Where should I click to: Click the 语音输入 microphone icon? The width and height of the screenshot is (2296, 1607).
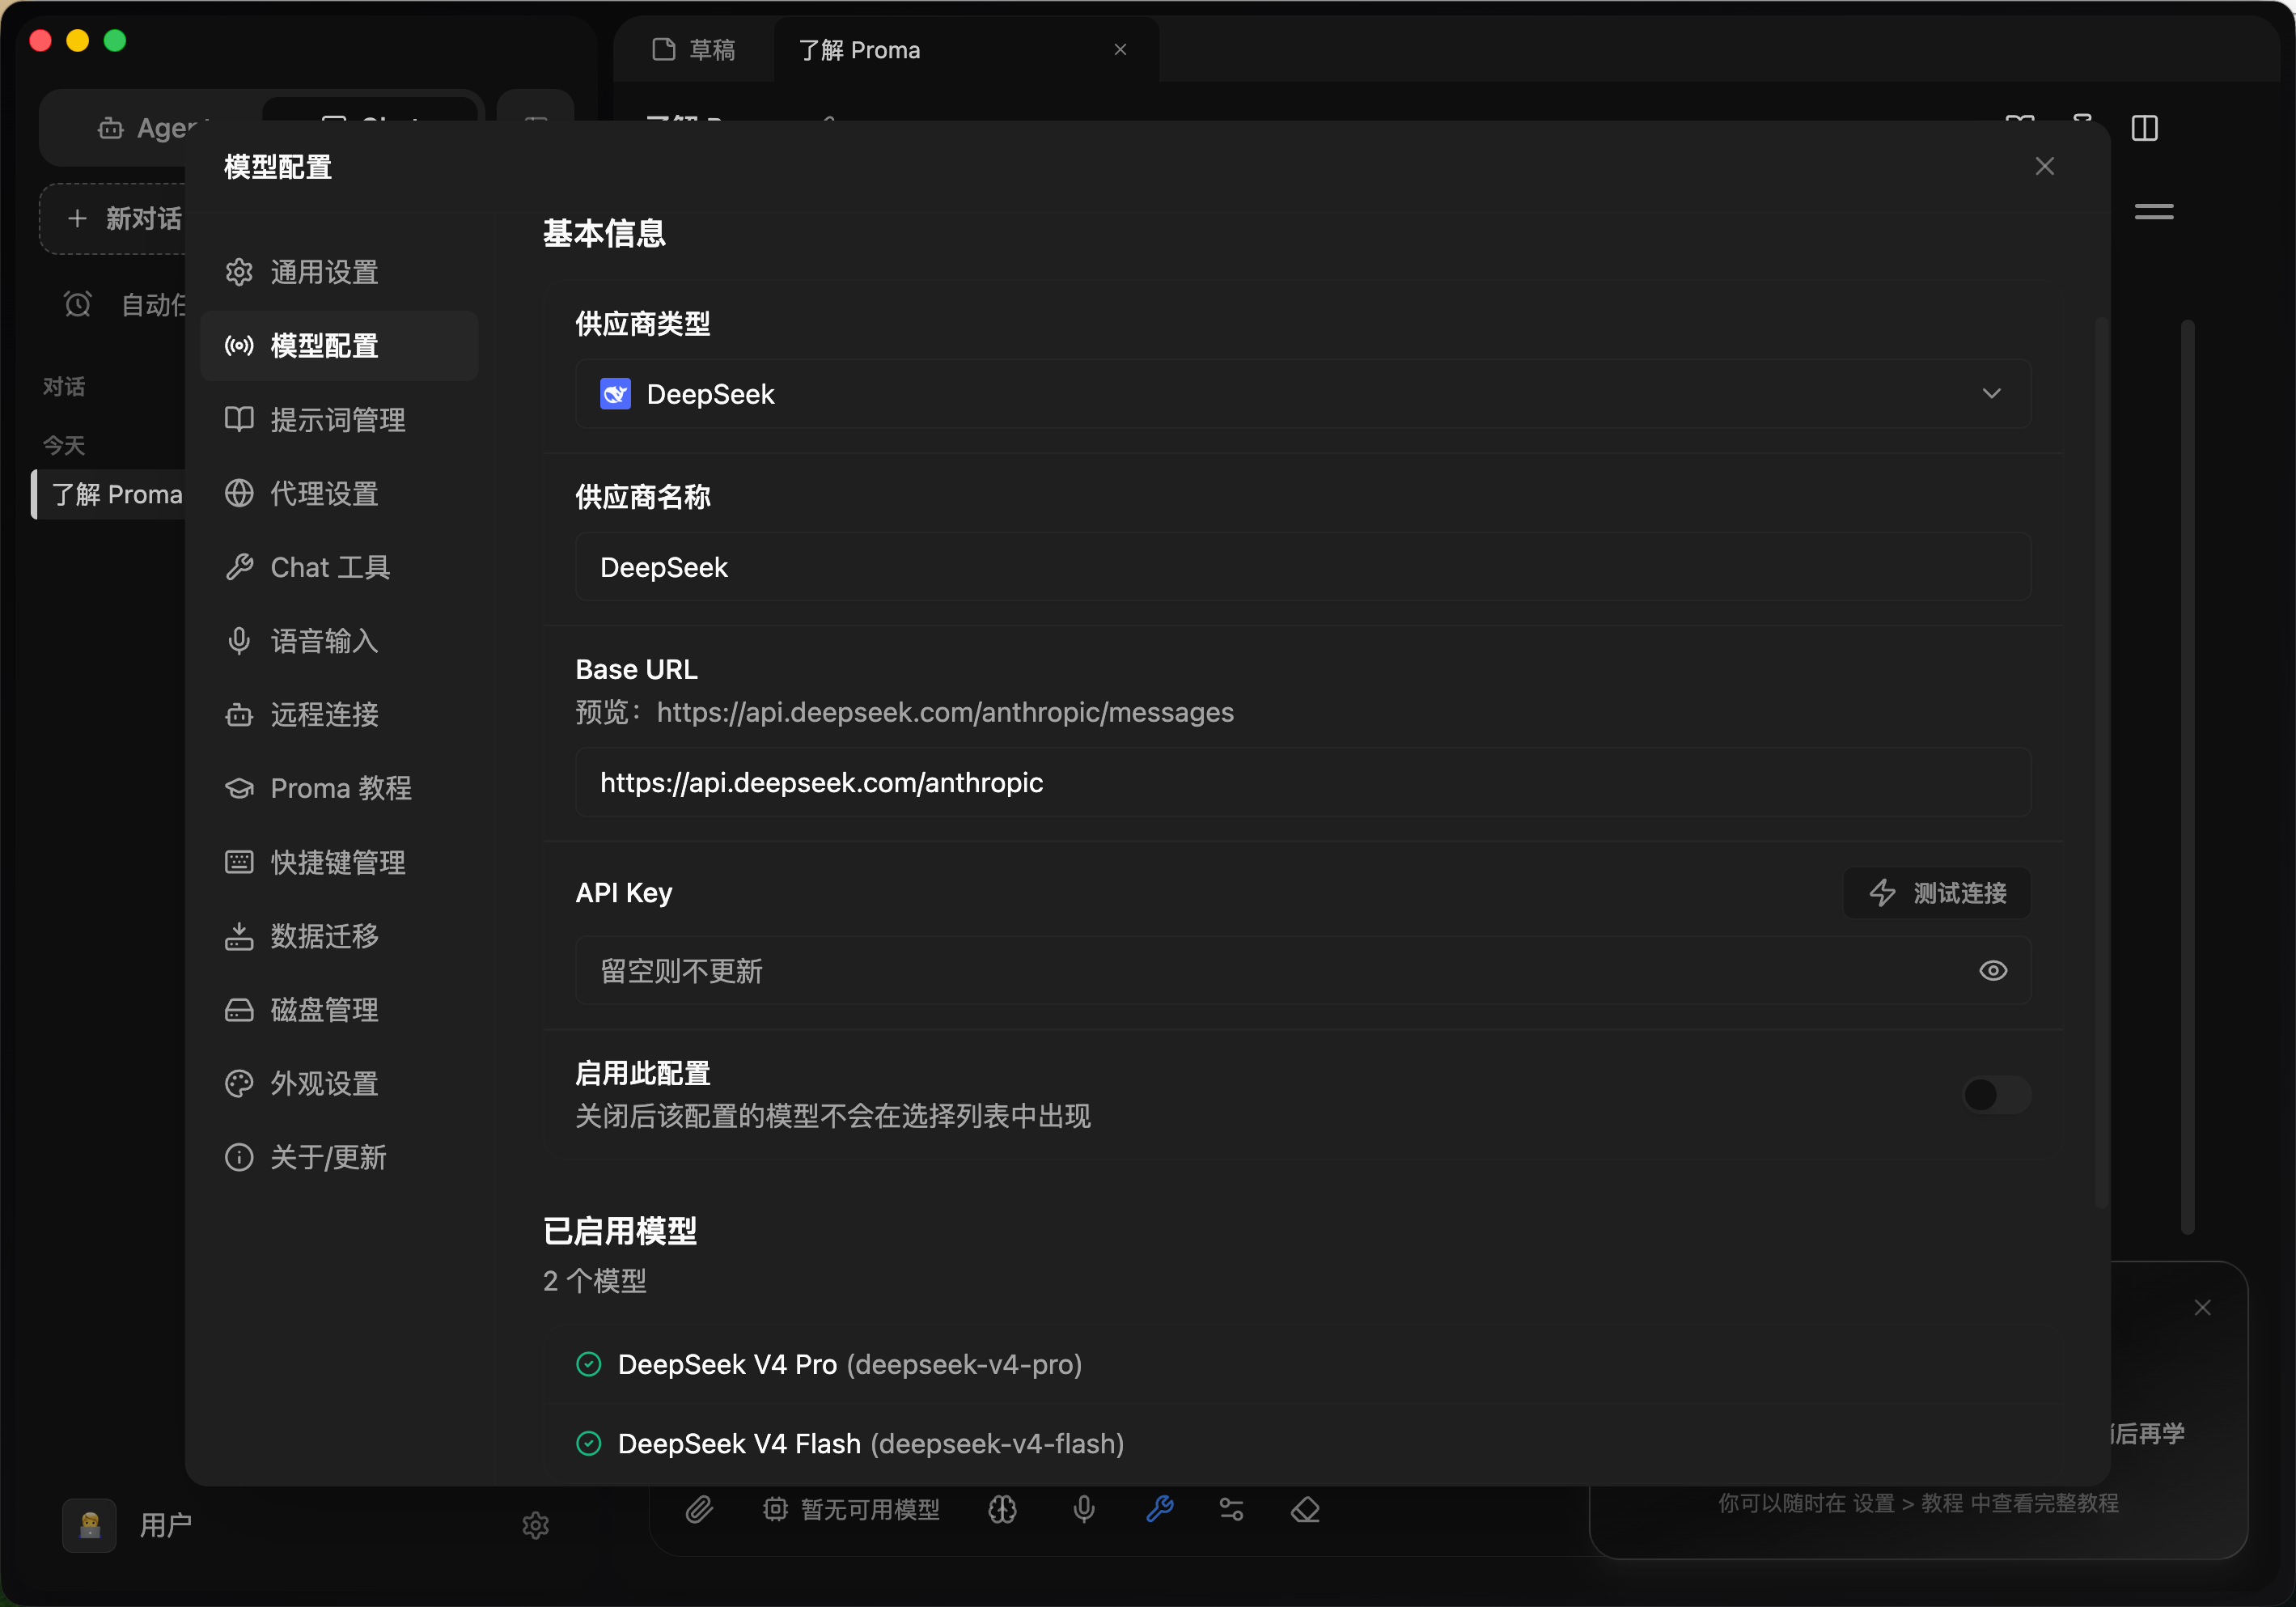pyautogui.click(x=239, y=641)
